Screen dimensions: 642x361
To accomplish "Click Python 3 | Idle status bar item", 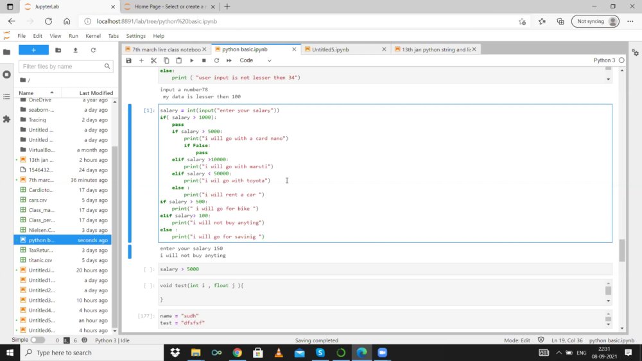I will [x=112, y=340].
